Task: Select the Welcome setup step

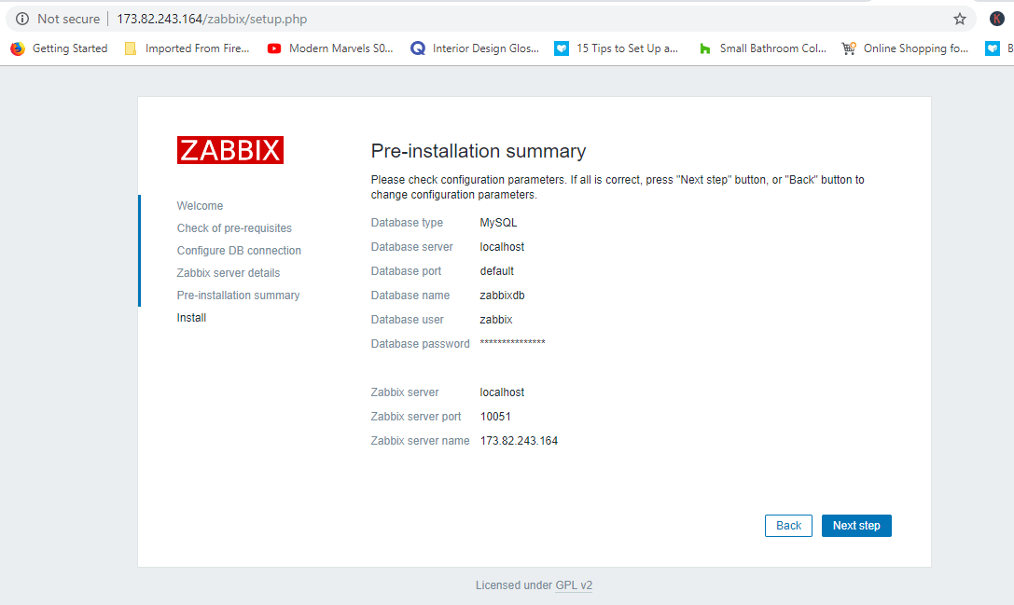Action: point(200,205)
